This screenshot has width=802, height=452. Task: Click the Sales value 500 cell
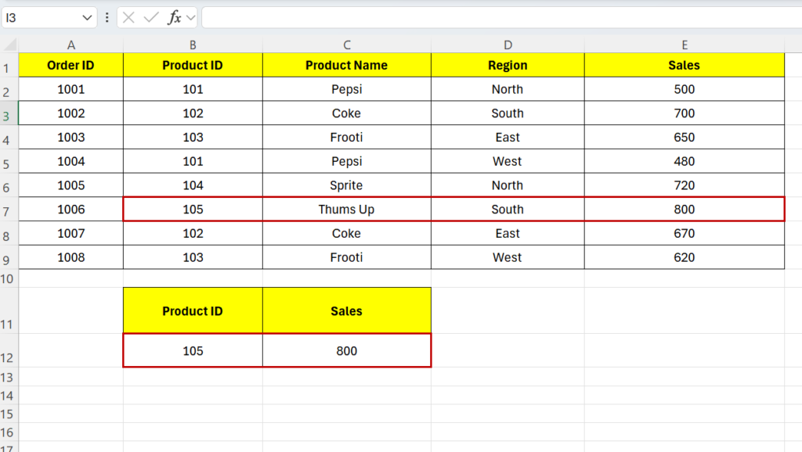[x=685, y=89]
